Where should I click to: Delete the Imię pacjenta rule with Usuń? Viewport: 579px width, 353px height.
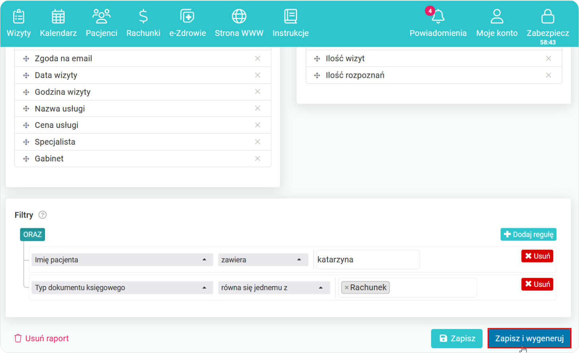(x=537, y=256)
